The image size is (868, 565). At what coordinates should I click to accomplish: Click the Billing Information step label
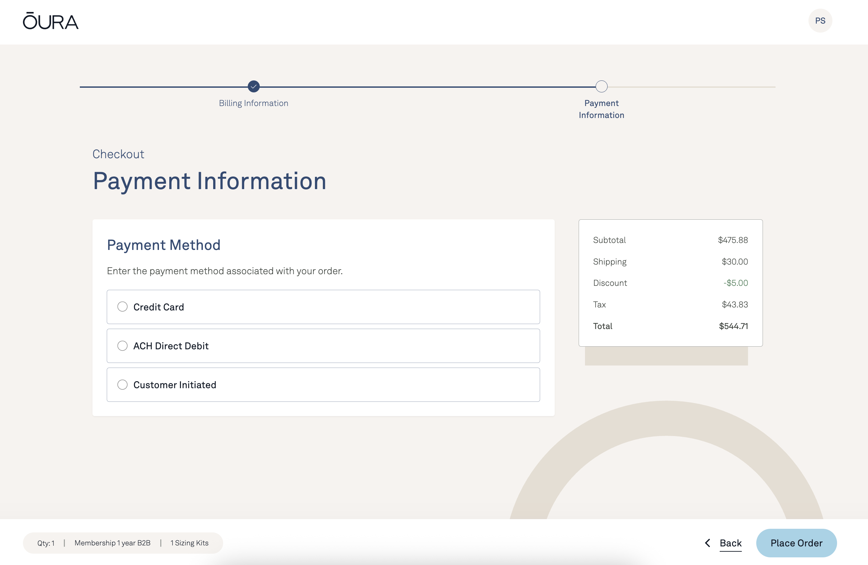pos(253,103)
